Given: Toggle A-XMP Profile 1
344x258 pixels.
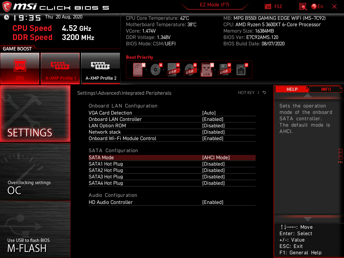Looking at the screenshot, I should 60,68.
